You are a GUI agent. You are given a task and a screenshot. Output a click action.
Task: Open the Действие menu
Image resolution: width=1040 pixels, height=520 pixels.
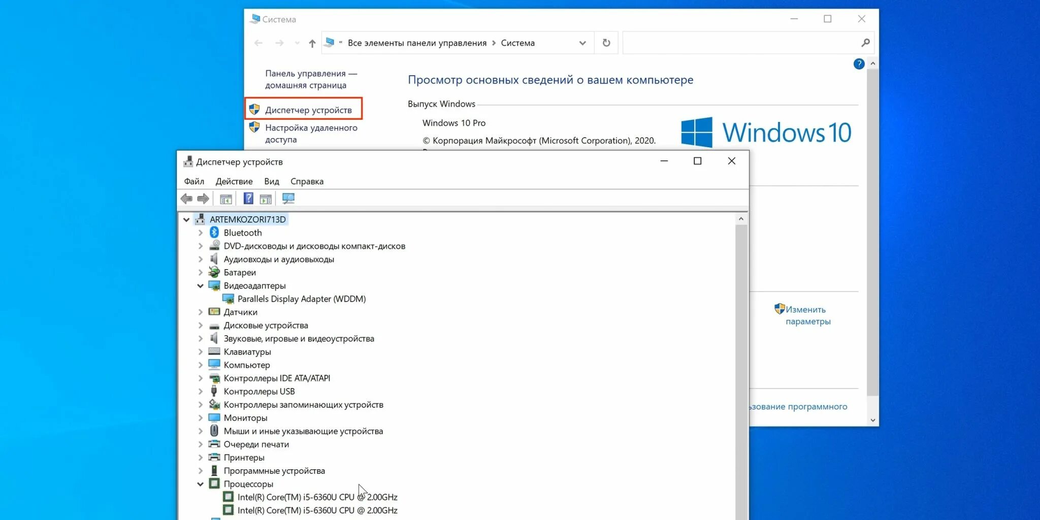pos(234,181)
